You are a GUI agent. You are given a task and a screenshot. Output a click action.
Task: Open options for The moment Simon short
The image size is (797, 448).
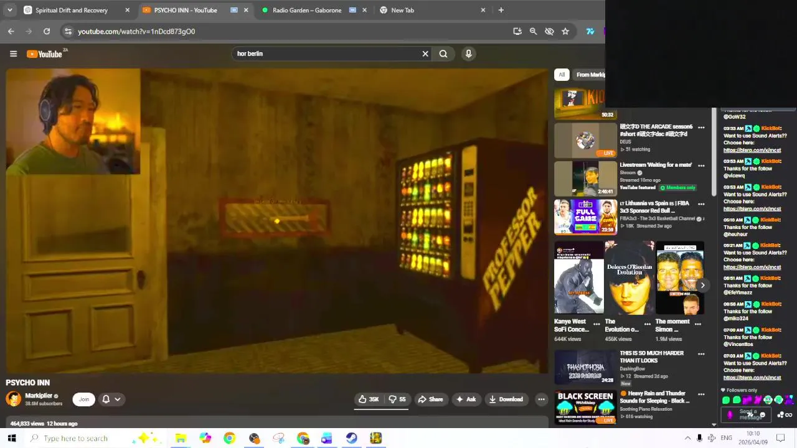click(698, 324)
